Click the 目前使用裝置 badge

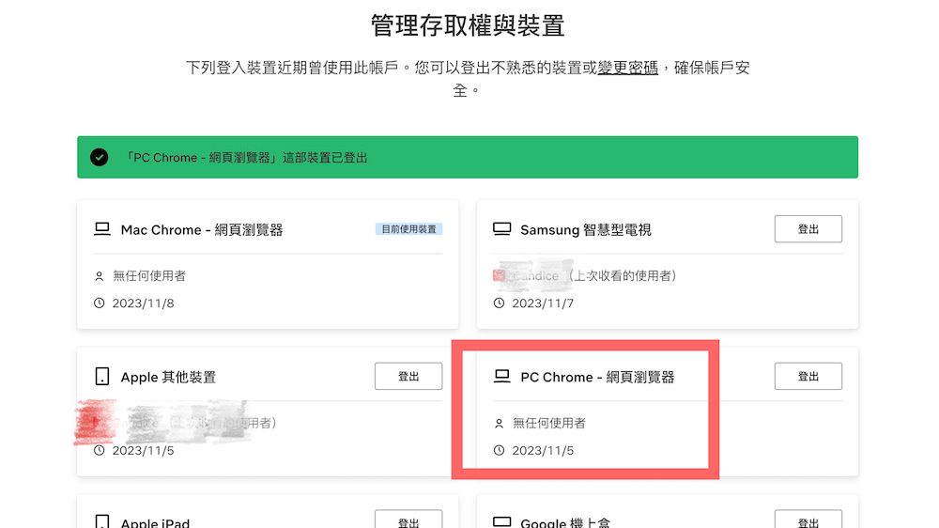(408, 229)
